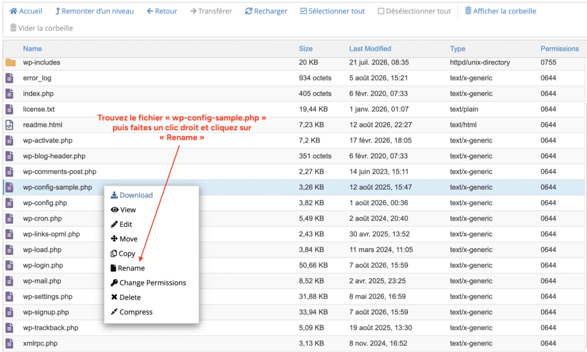The height and width of the screenshot is (352, 587).
Task: Click the readme.html code file icon
Action: 9,125
